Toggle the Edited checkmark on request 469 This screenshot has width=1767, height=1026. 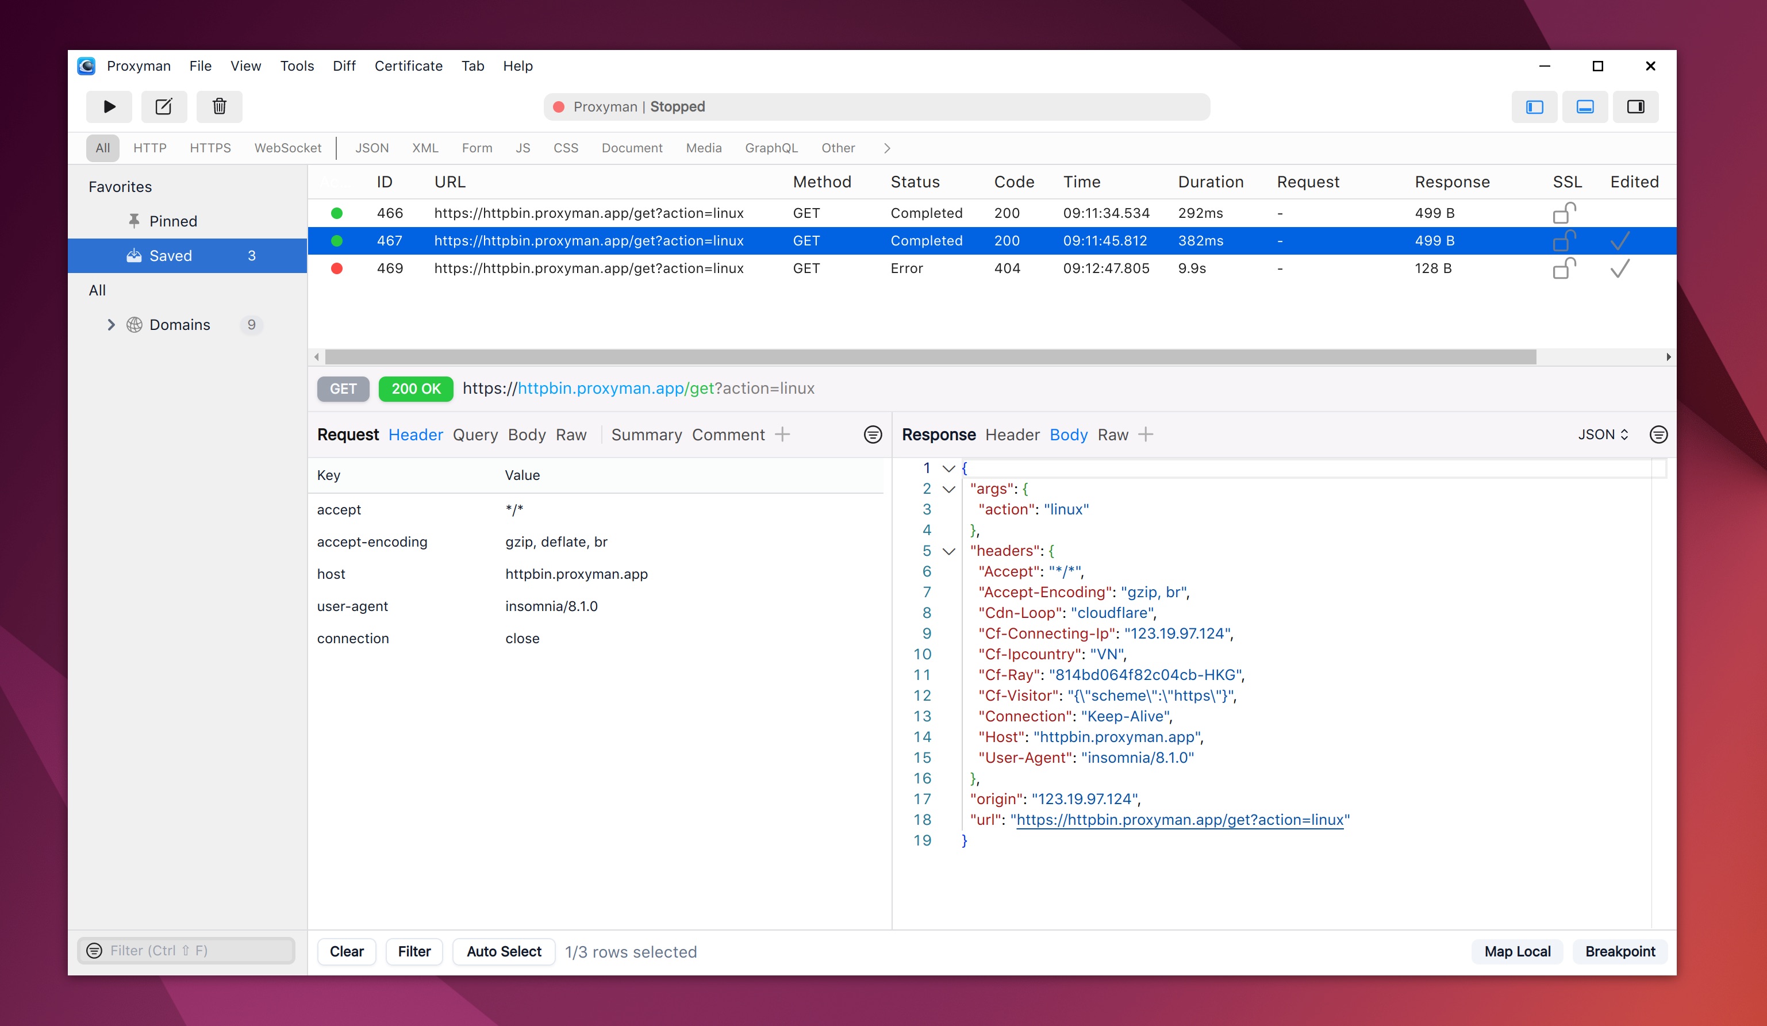point(1620,268)
